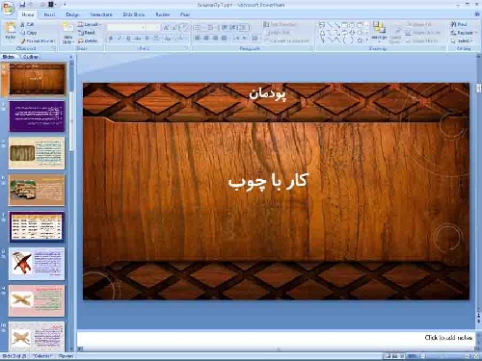Viewport: 482px width, 361px height.
Task: Click the Save icon in quick access toolbar
Action: tap(22, 5)
